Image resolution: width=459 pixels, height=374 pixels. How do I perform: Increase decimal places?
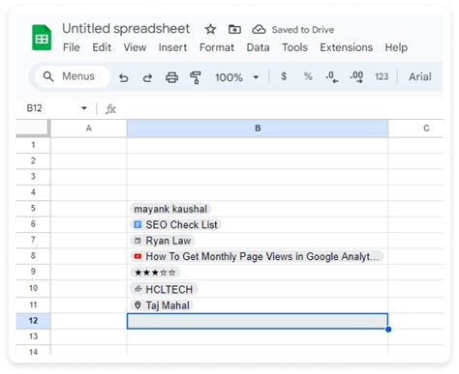[356, 77]
